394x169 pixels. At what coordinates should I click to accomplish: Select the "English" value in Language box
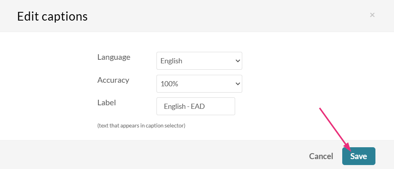tap(172, 61)
